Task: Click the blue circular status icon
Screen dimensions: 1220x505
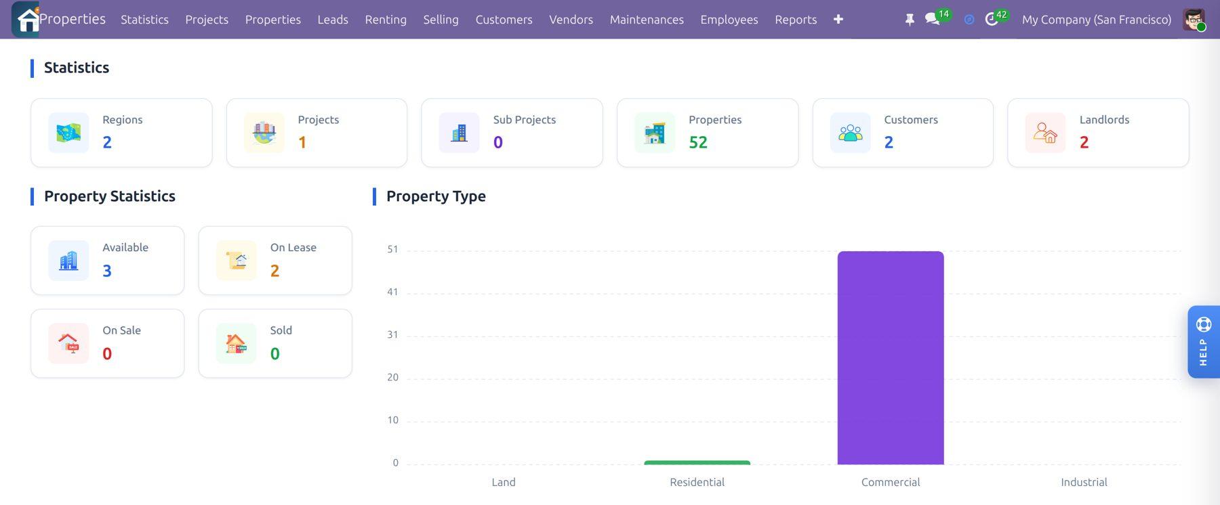Action: pos(969,20)
